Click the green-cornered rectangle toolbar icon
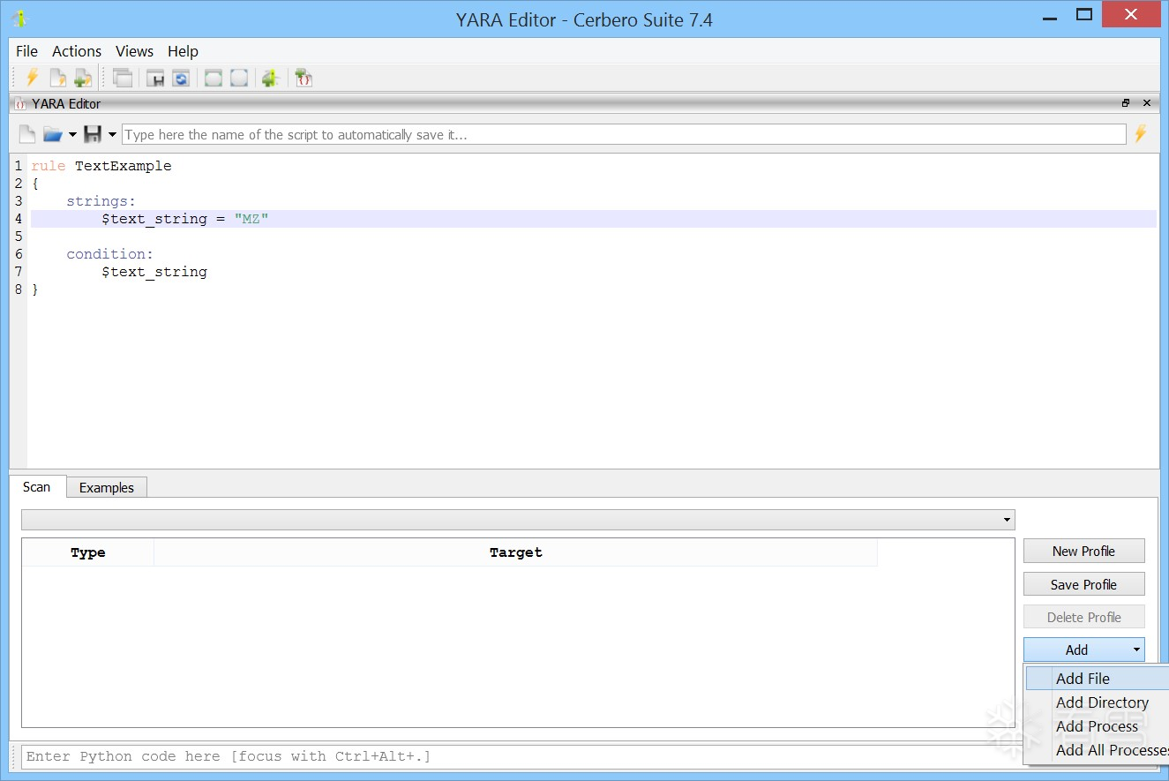This screenshot has height=781, width=1169. pyautogui.click(x=214, y=78)
